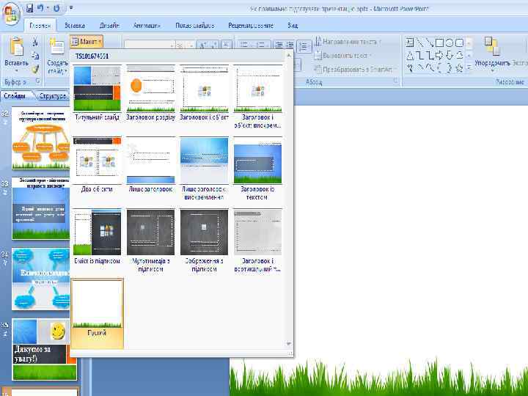This screenshot has width=528, height=396.
Task: Choose the Заголовок із текстом layout
Action: click(x=257, y=169)
